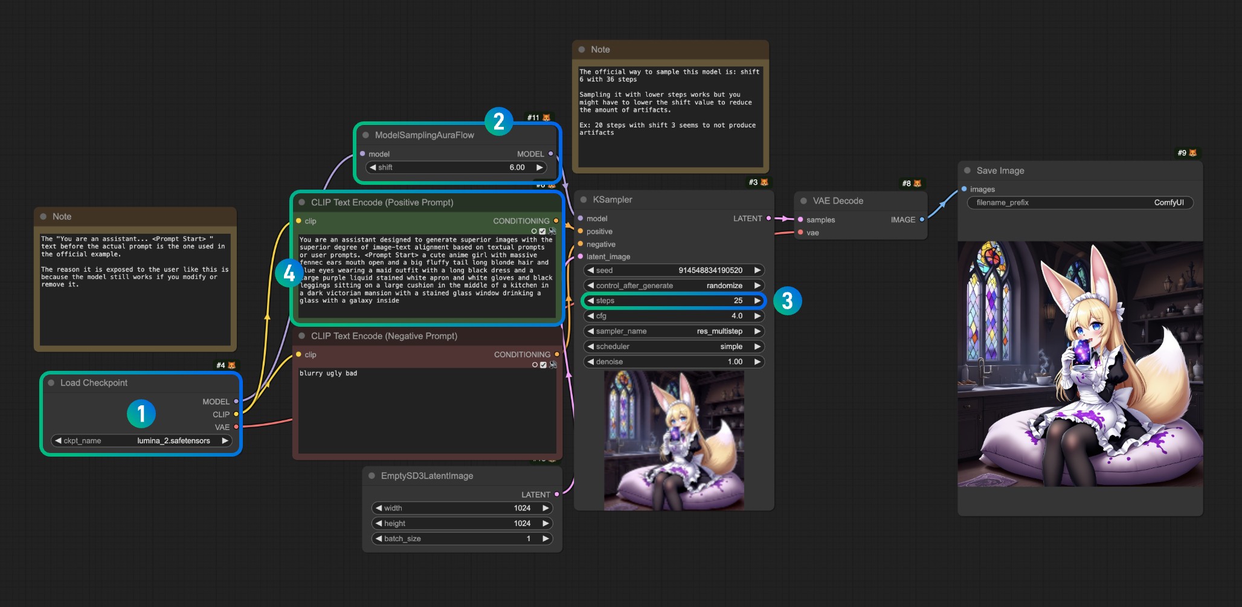Click the clip input port on Positive Prompt node

coord(298,221)
